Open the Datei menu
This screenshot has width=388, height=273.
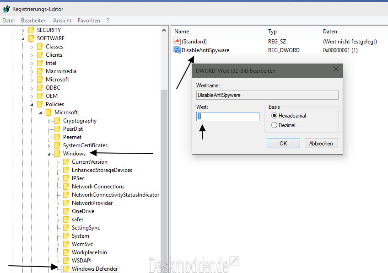coord(8,21)
